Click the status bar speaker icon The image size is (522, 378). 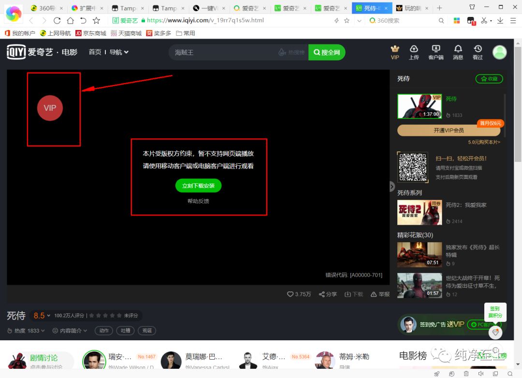(481, 374)
